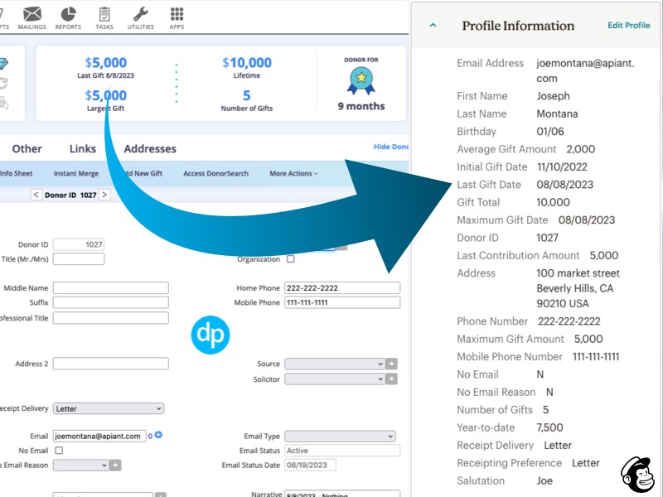The width and height of the screenshot is (663, 497).
Task: Click plus button next to Source dropdown
Action: coord(392,364)
